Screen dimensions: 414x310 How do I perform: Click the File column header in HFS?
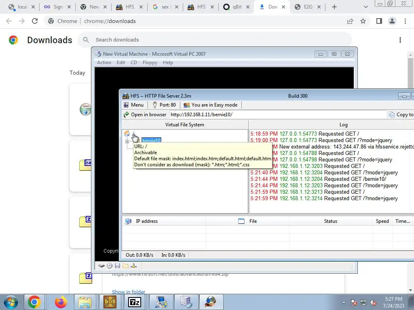pos(247,221)
